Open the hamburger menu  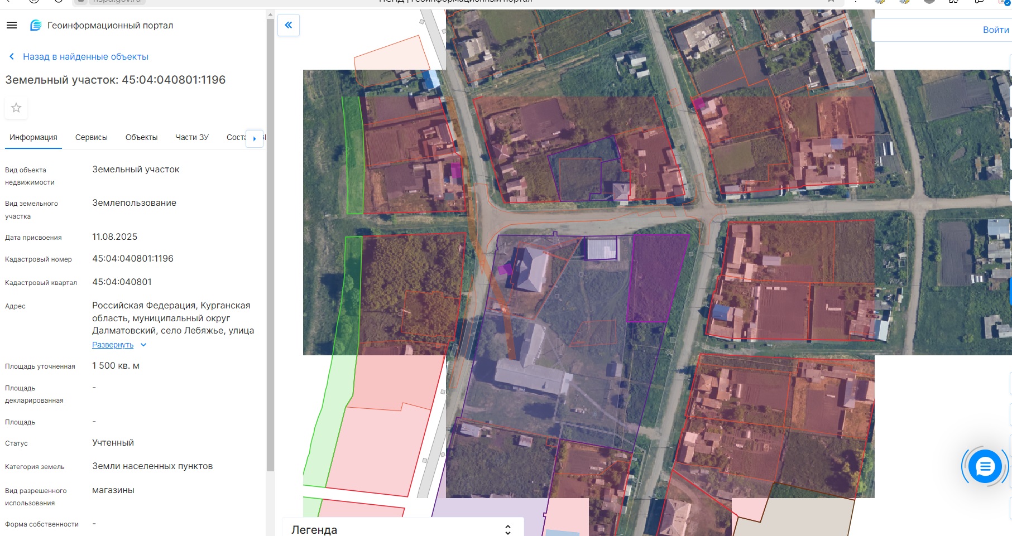[12, 25]
